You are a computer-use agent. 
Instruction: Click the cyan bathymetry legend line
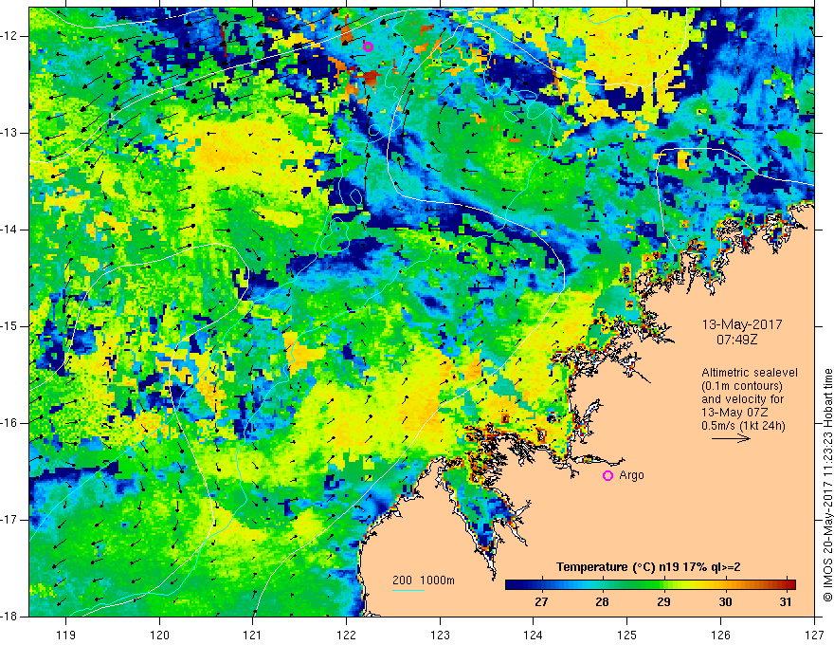[408, 590]
